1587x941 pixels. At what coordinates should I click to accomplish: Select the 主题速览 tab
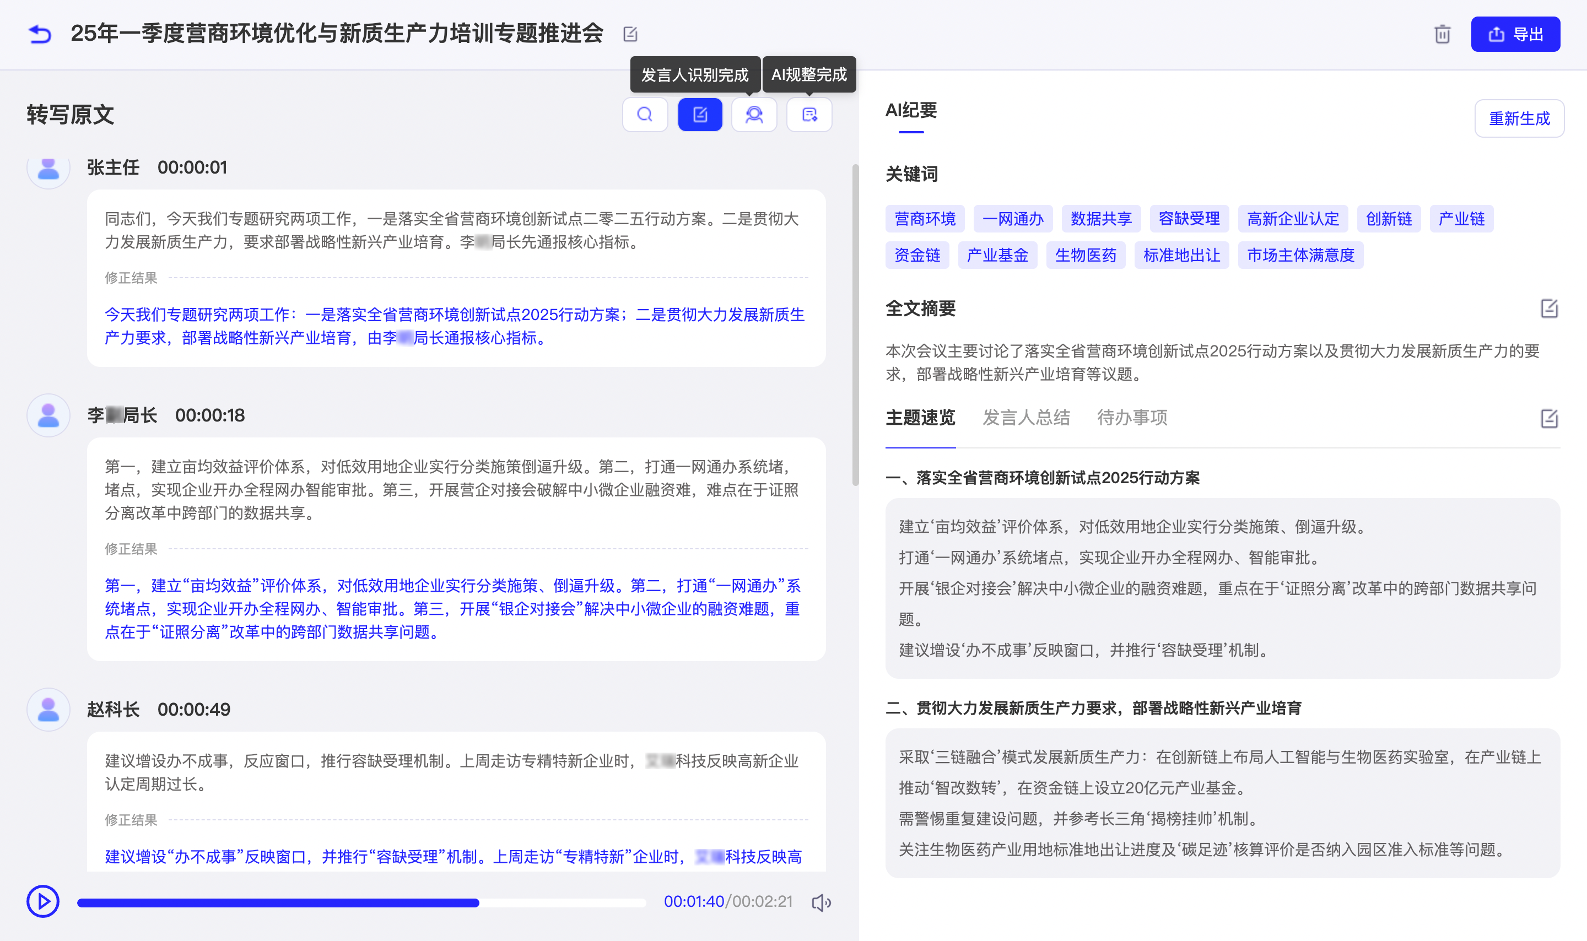(x=920, y=418)
